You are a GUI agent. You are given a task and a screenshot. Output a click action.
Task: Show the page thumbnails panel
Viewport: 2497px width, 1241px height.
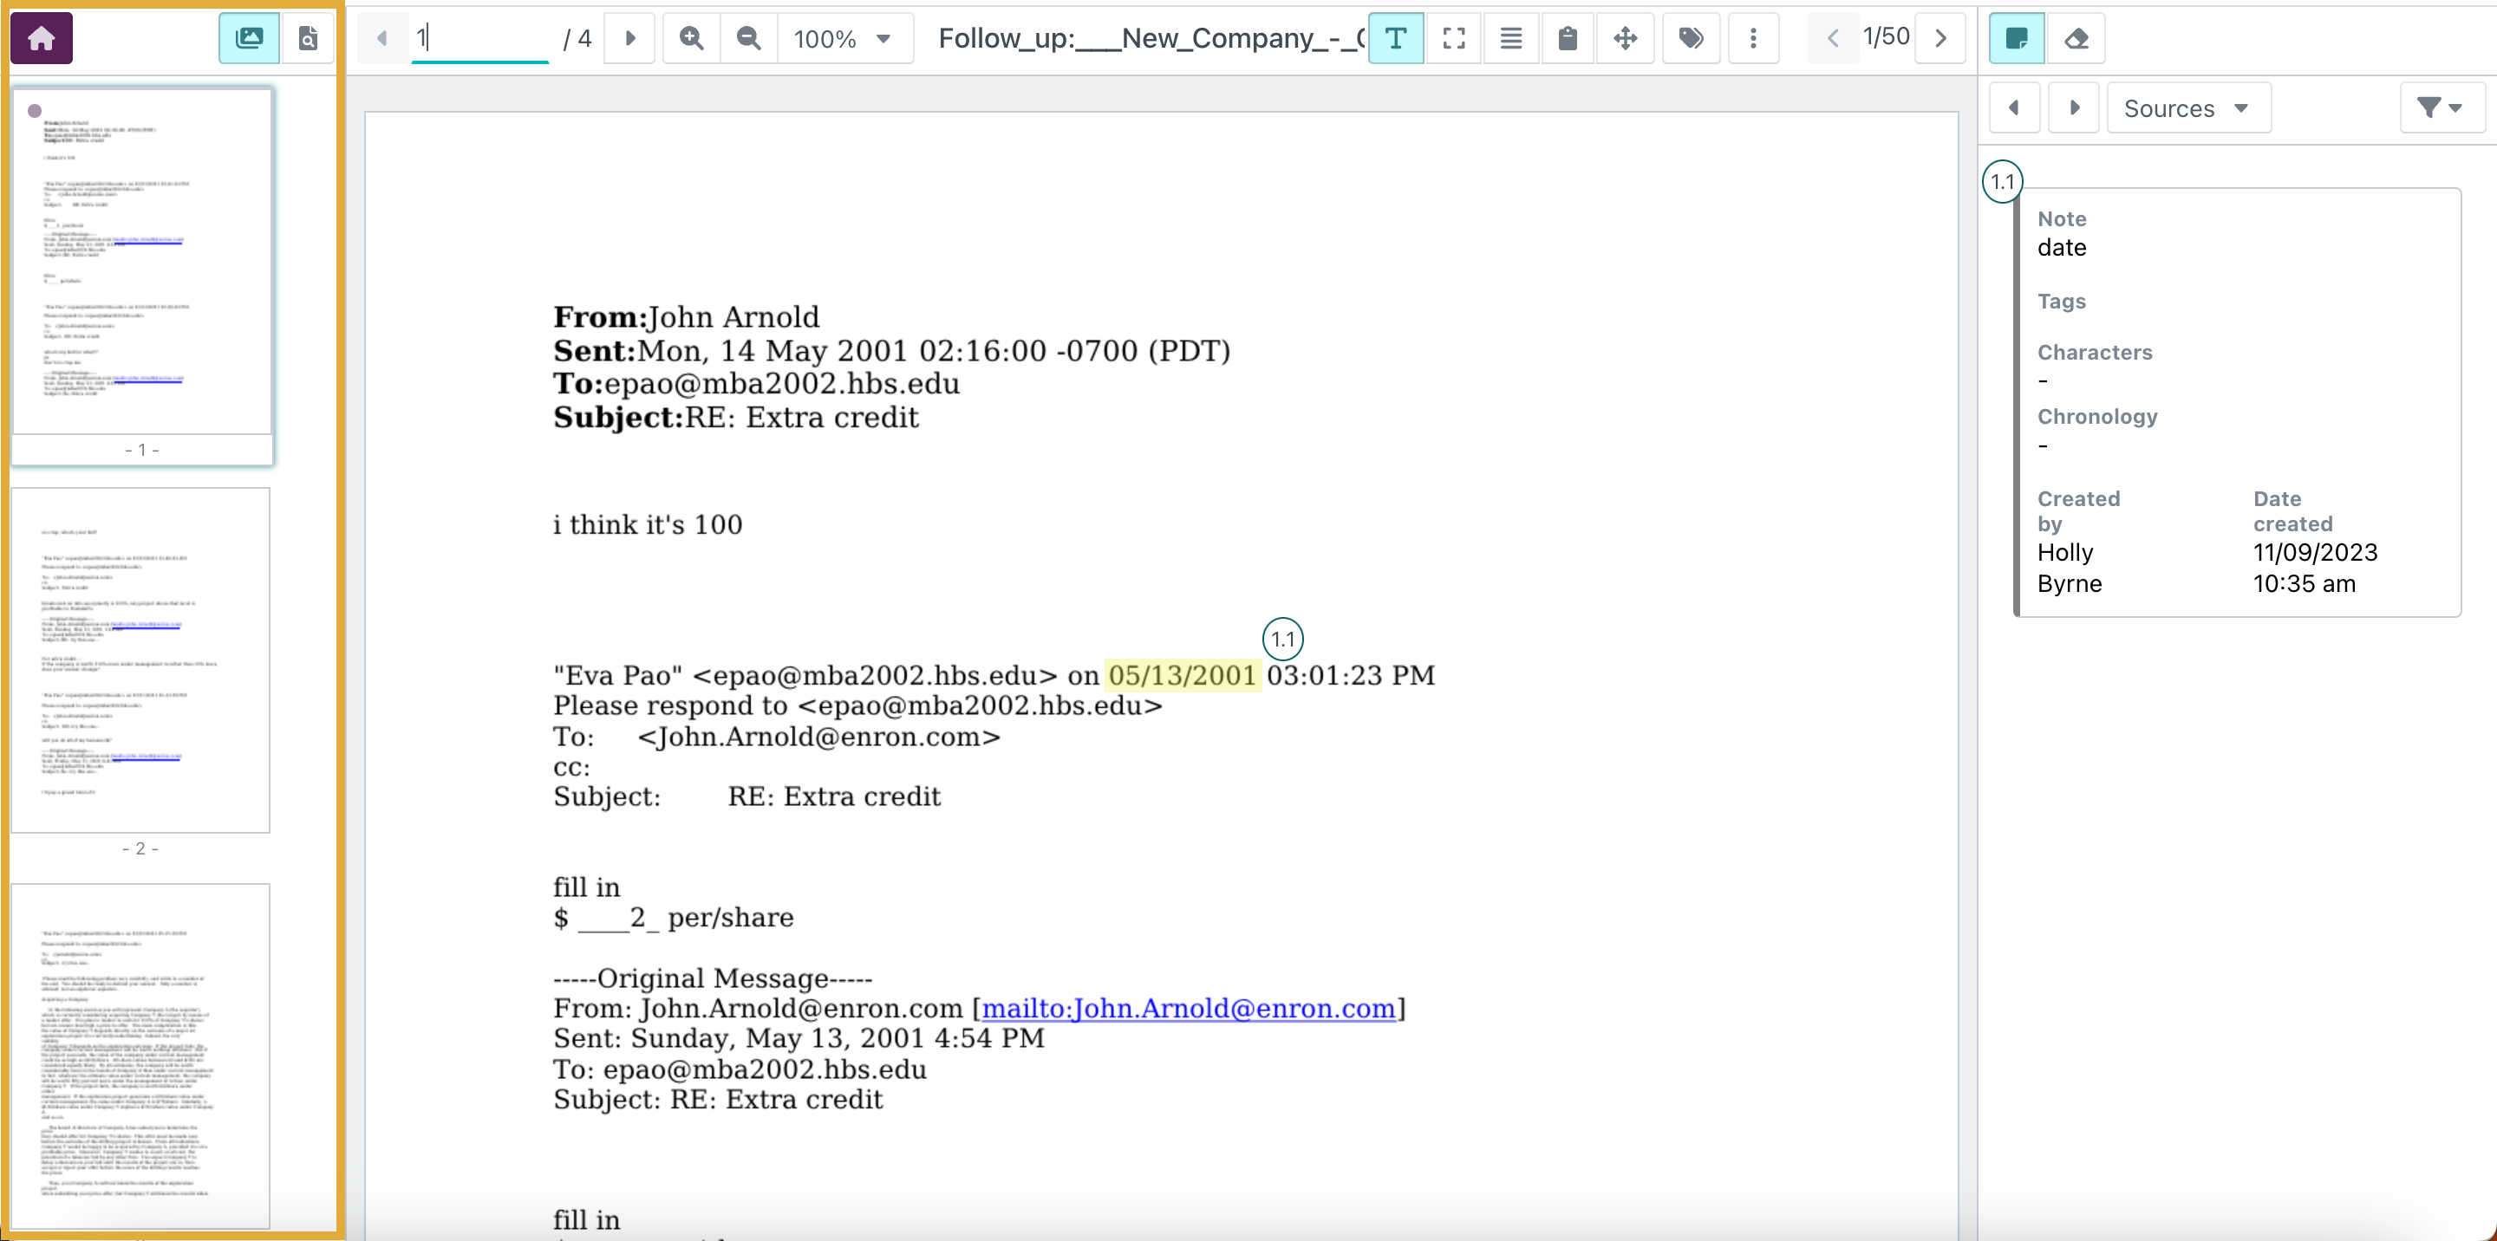click(x=249, y=39)
